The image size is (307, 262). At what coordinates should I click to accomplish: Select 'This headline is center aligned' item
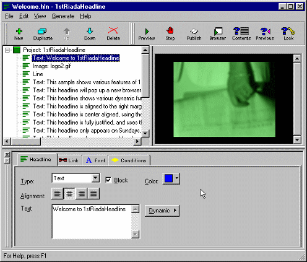click(x=87, y=115)
